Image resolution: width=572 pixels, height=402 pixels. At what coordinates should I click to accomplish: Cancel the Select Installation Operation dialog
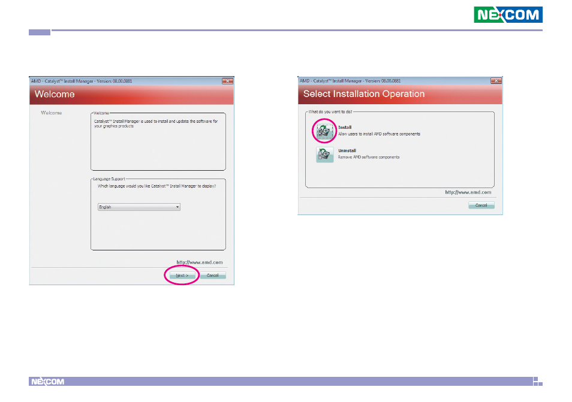pos(481,205)
